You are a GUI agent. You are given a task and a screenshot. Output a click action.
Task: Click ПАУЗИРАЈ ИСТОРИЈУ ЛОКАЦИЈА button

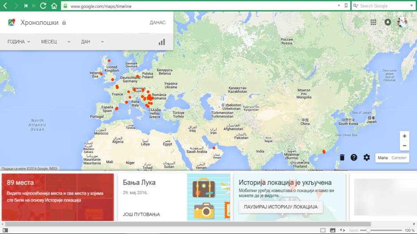pos(280,207)
